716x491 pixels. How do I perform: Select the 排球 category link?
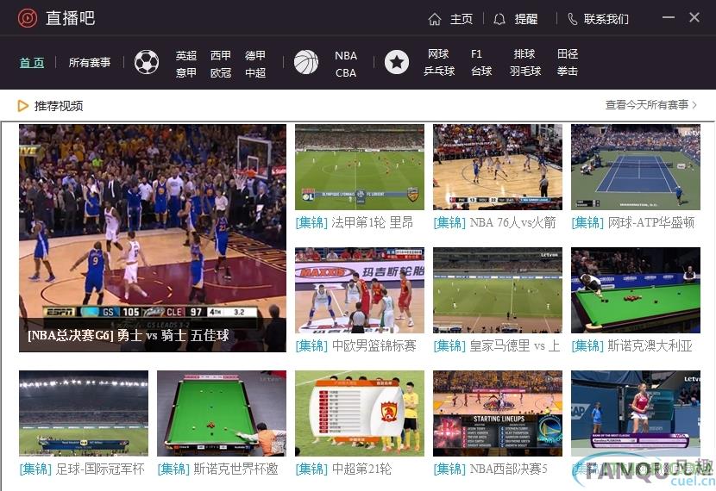524,54
